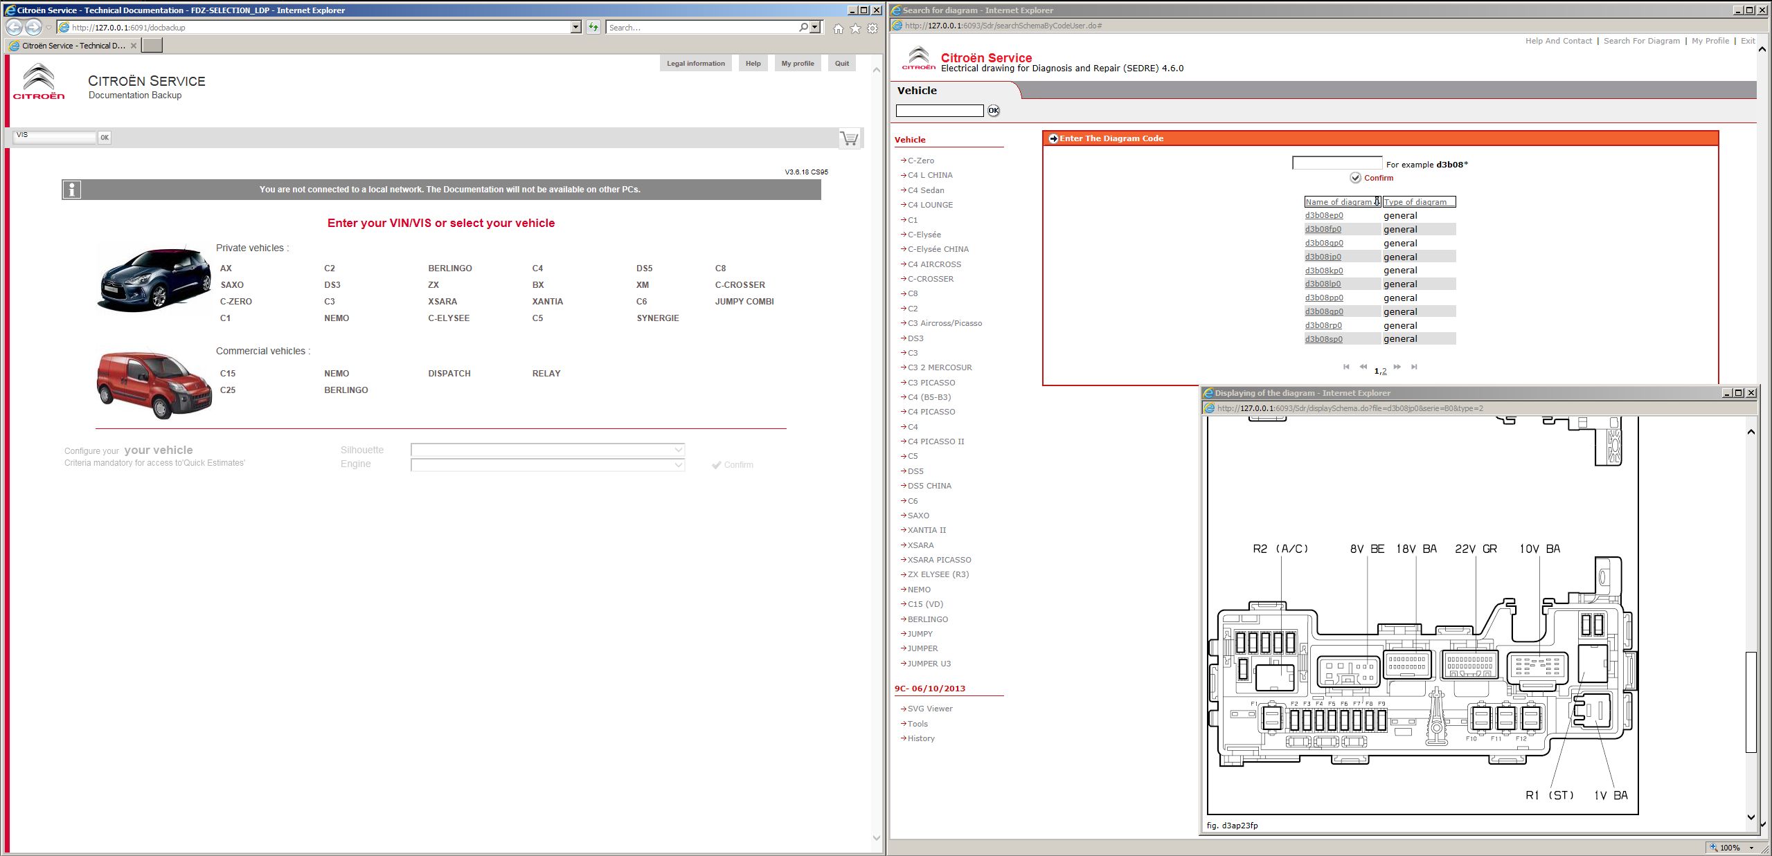
Task: Open Help And Contact in SEDRE
Action: 1559,40
